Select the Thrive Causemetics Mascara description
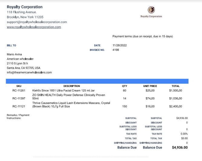 (x=71, y=105)
